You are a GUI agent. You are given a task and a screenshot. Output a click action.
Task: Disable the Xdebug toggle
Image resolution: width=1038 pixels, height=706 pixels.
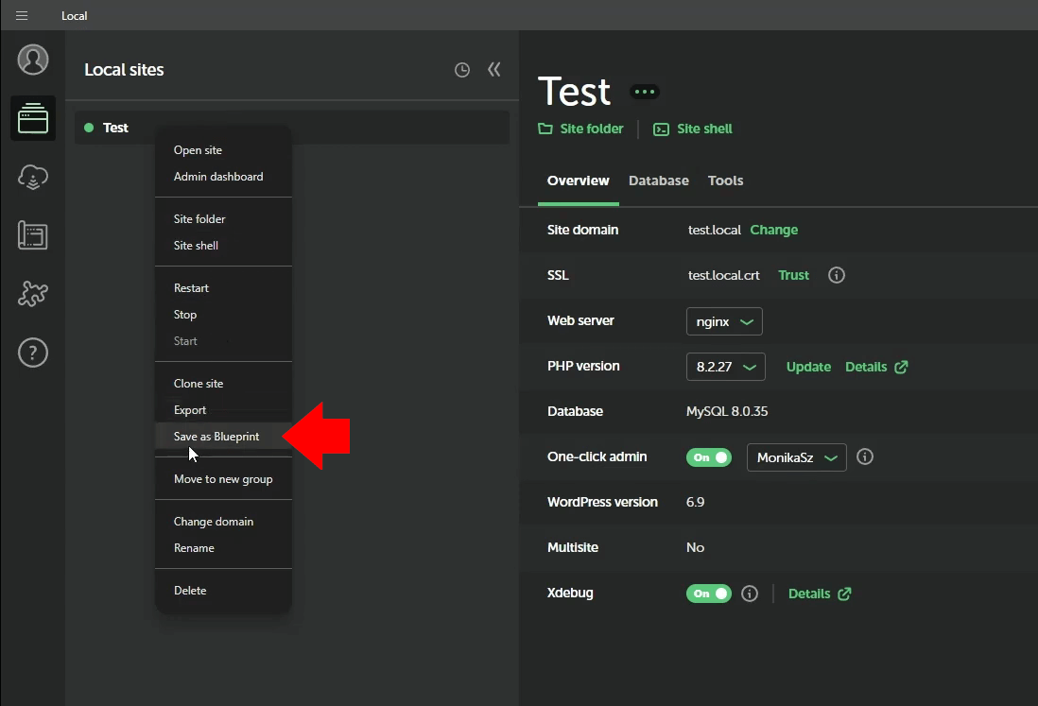click(x=709, y=594)
